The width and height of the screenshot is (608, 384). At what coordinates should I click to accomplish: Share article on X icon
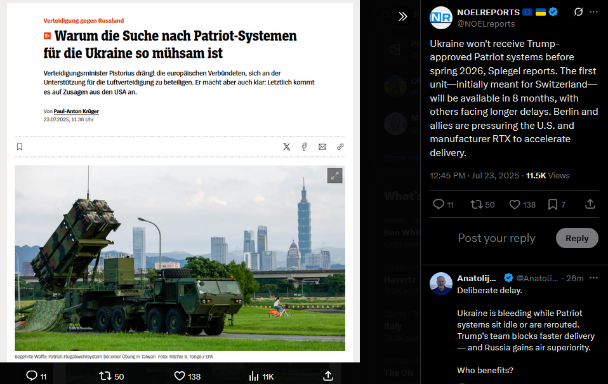click(287, 147)
